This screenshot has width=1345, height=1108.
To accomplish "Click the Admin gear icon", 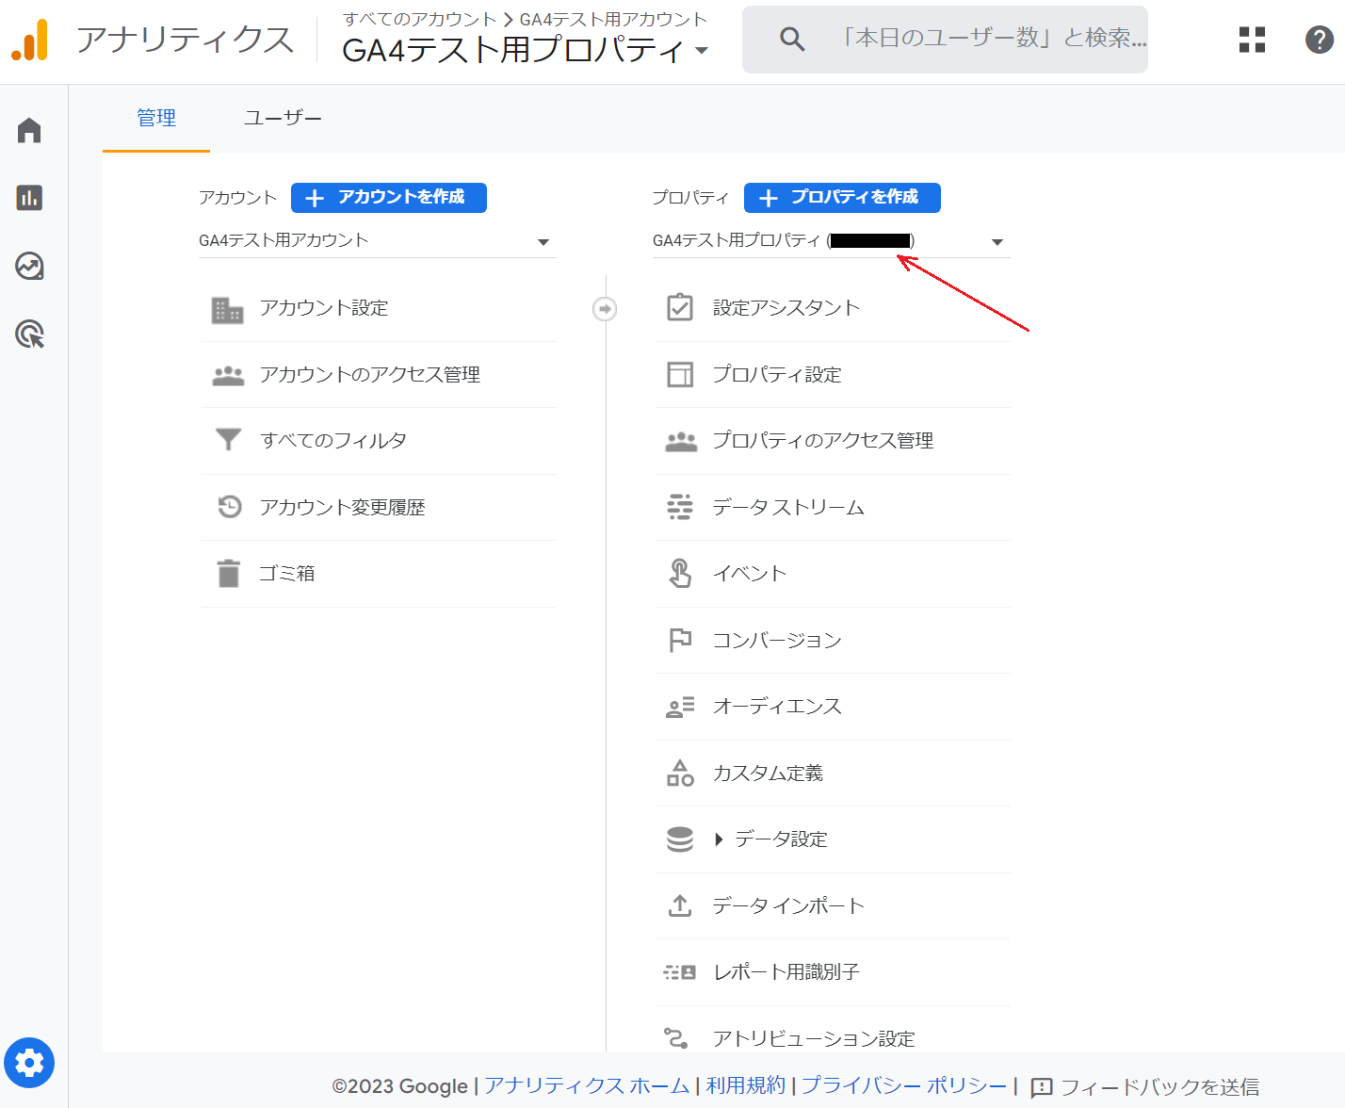I will [29, 1063].
